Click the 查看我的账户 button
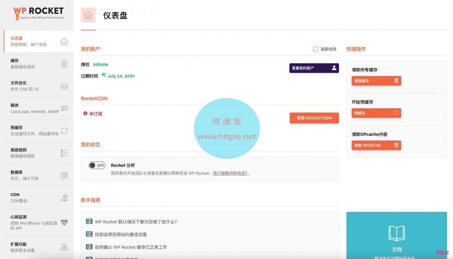453x259 pixels. coord(314,68)
